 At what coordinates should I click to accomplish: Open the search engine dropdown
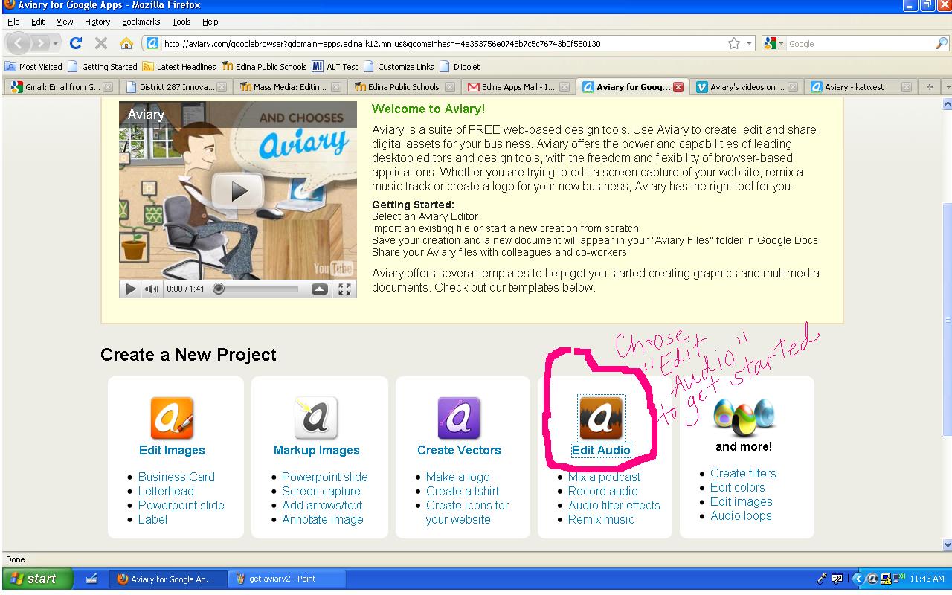(774, 43)
